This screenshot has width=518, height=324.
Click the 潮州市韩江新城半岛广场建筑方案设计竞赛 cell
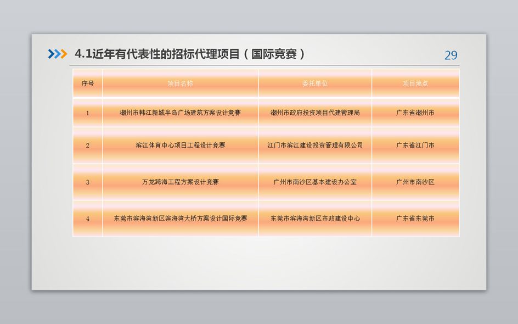[x=180, y=113]
